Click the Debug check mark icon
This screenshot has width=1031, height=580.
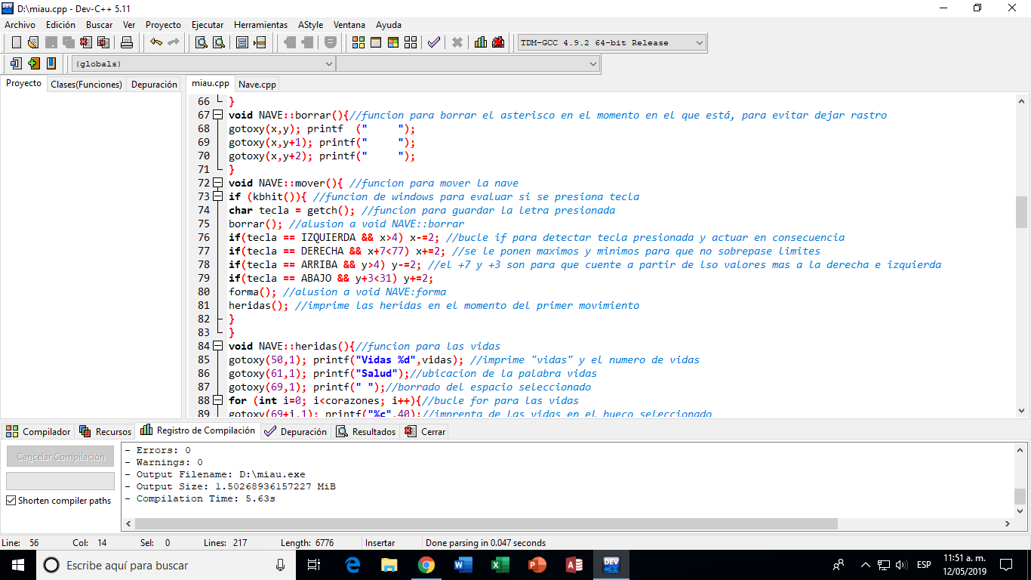433,42
